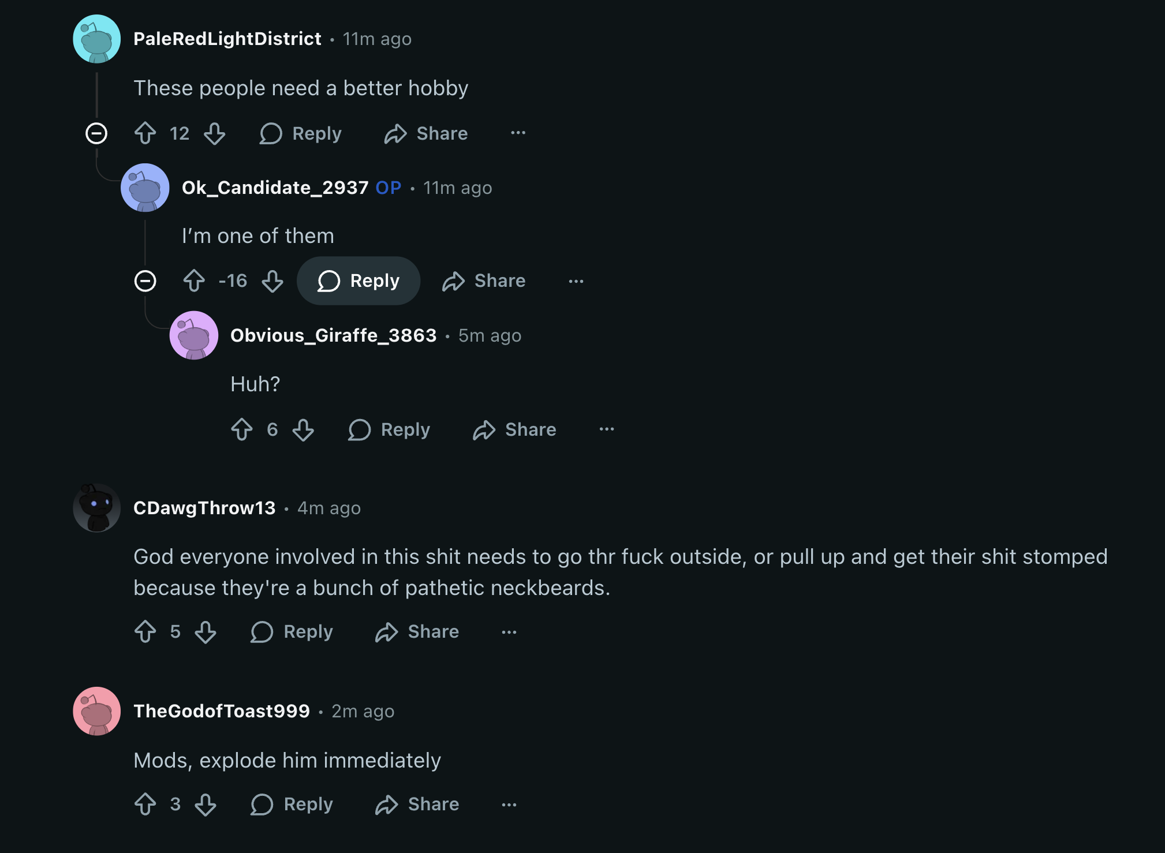Open more options for CDawgThrow13's comment
This screenshot has height=853, width=1165.
[x=509, y=632]
